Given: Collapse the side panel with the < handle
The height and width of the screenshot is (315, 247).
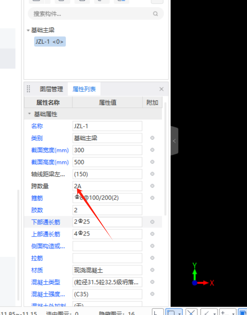Looking at the screenshot, I should point(174,141).
